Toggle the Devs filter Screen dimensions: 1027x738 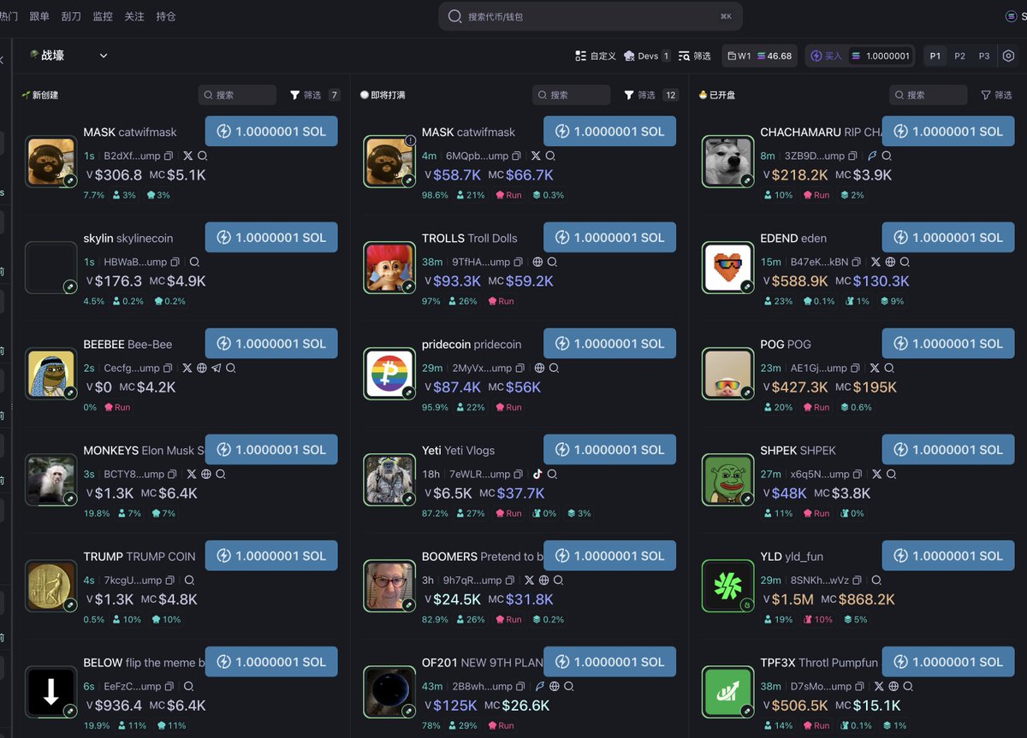[648, 56]
